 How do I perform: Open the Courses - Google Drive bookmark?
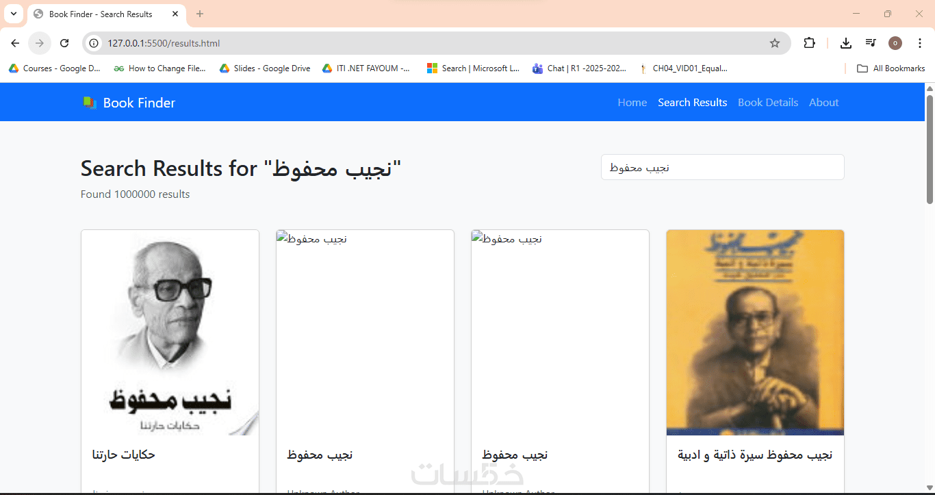point(55,68)
